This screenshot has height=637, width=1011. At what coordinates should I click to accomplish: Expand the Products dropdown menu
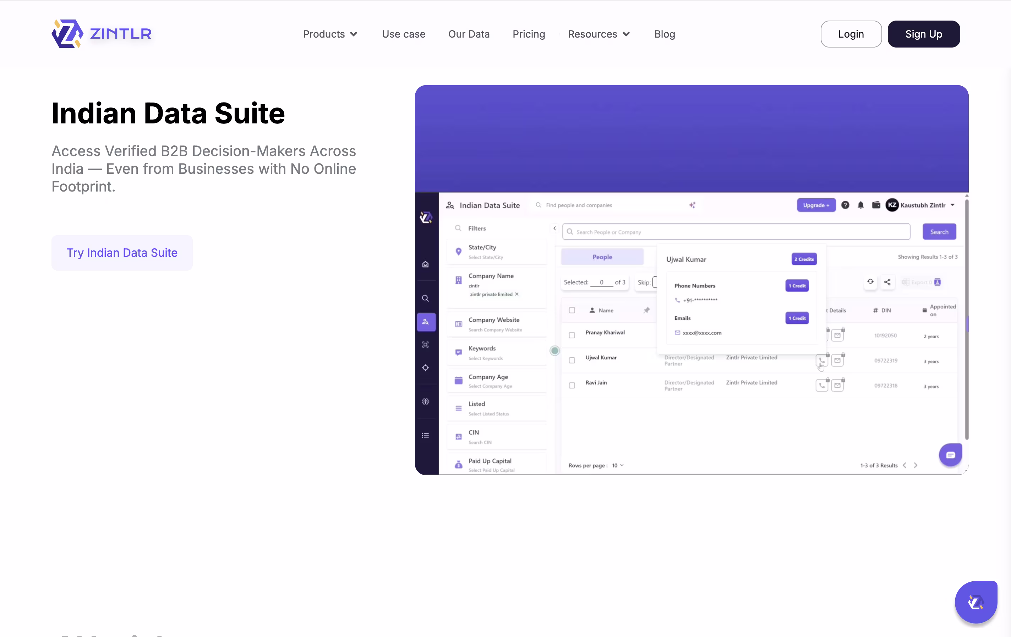[x=330, y=34]
